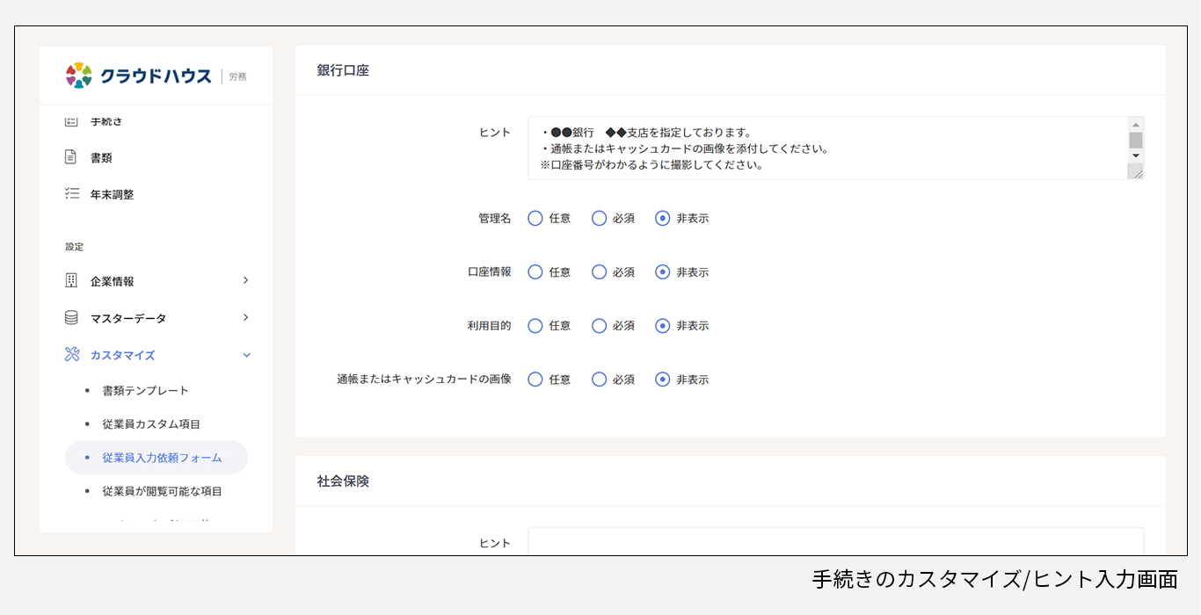Click the マスターデータ database icon
This screenshot has height=615, width=1201.
(x=71, y=318)
